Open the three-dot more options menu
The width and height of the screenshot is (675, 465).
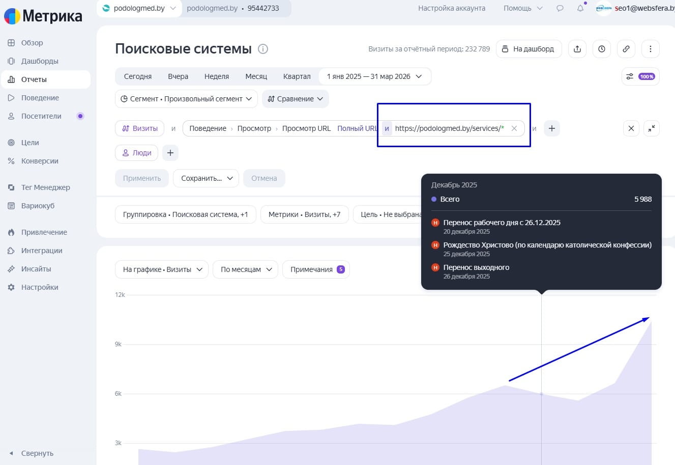coord(651,49)
